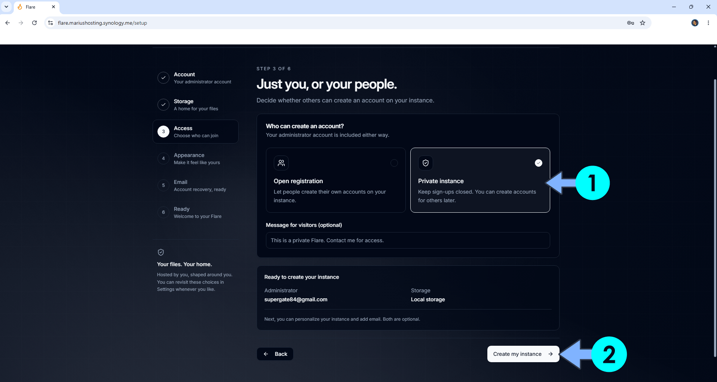Click the step 6 Ready number badge
The height and width of the screenshot is (382, 717).
coord(163,212)
